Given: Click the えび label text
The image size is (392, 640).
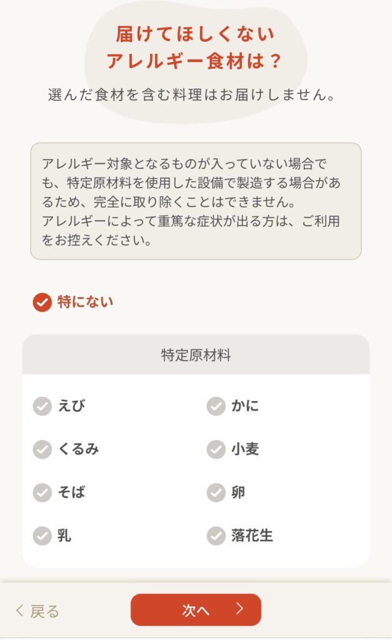Looking at the screenshot, I should tap(71, 406).
